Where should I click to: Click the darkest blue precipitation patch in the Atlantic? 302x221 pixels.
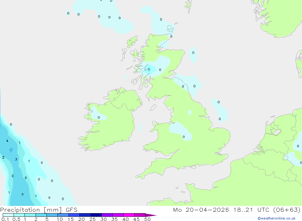tap(11, 150)
